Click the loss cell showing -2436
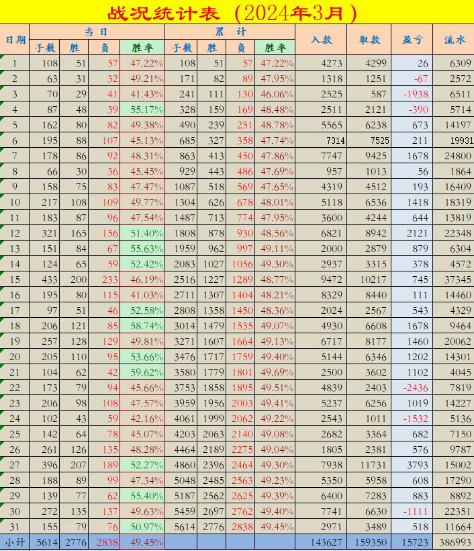 point(412,388)
